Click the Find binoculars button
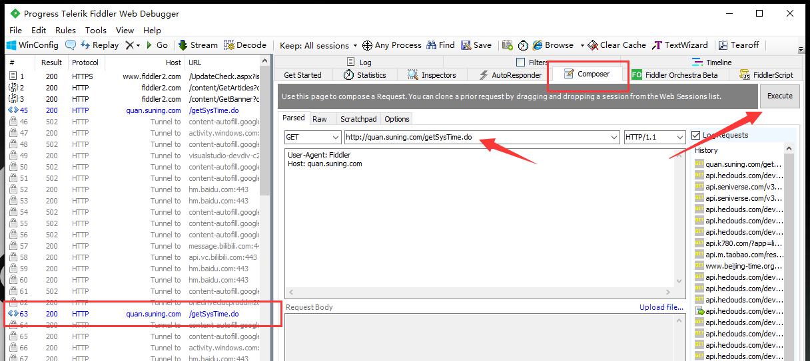This screenshot has width=810, height=361. click(440, 45)
